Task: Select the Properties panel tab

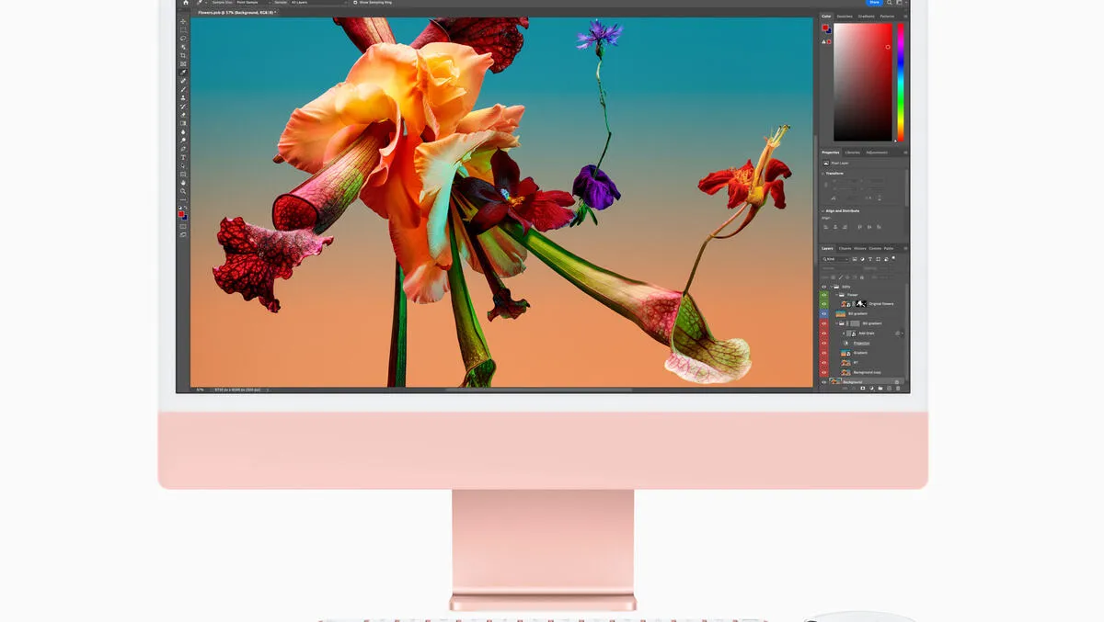Action: (x=831, y=153)
